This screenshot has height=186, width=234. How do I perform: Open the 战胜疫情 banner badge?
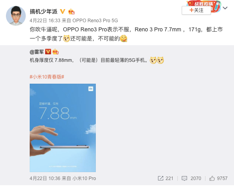coord(204,4)
